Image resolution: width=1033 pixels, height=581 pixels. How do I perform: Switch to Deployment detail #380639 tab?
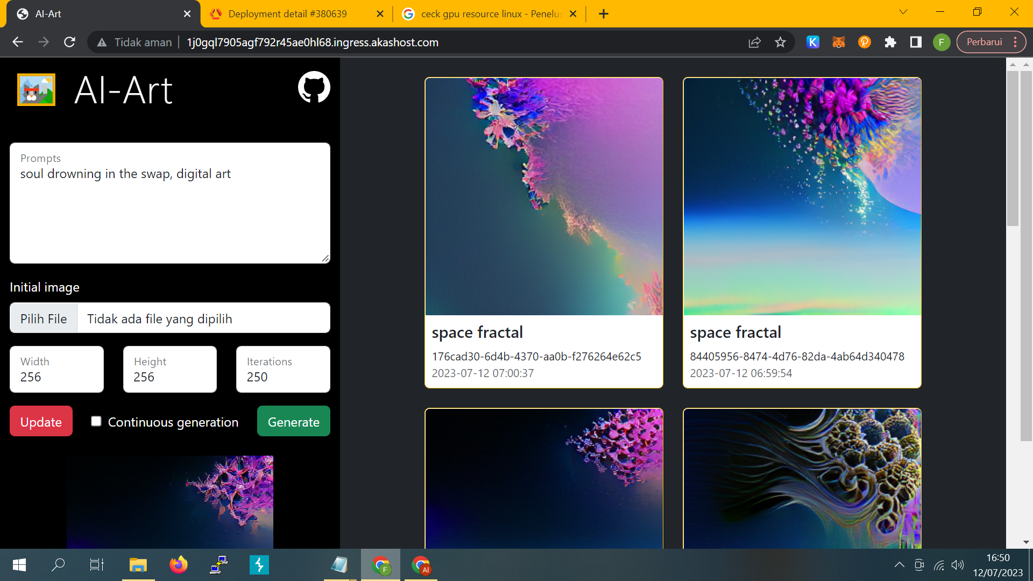pyautogui.click(x=288, y=13)
